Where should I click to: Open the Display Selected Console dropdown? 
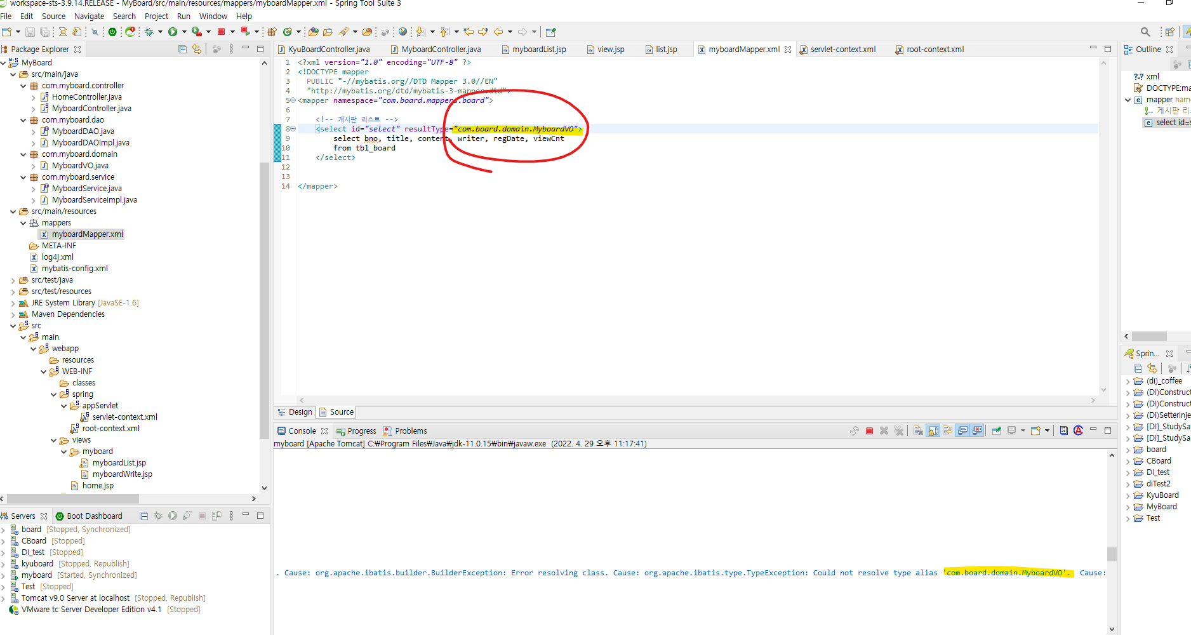tap(1023, 431)
